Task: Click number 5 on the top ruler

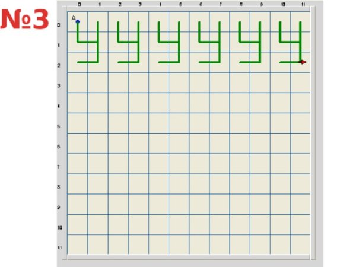Action: [180, 5]
